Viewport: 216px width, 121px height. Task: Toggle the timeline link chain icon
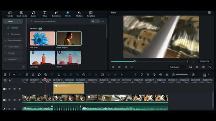tap(10, 80)
